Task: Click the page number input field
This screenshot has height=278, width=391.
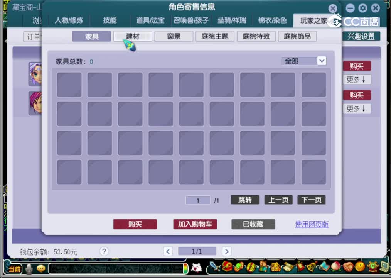Action: [198, 200]
